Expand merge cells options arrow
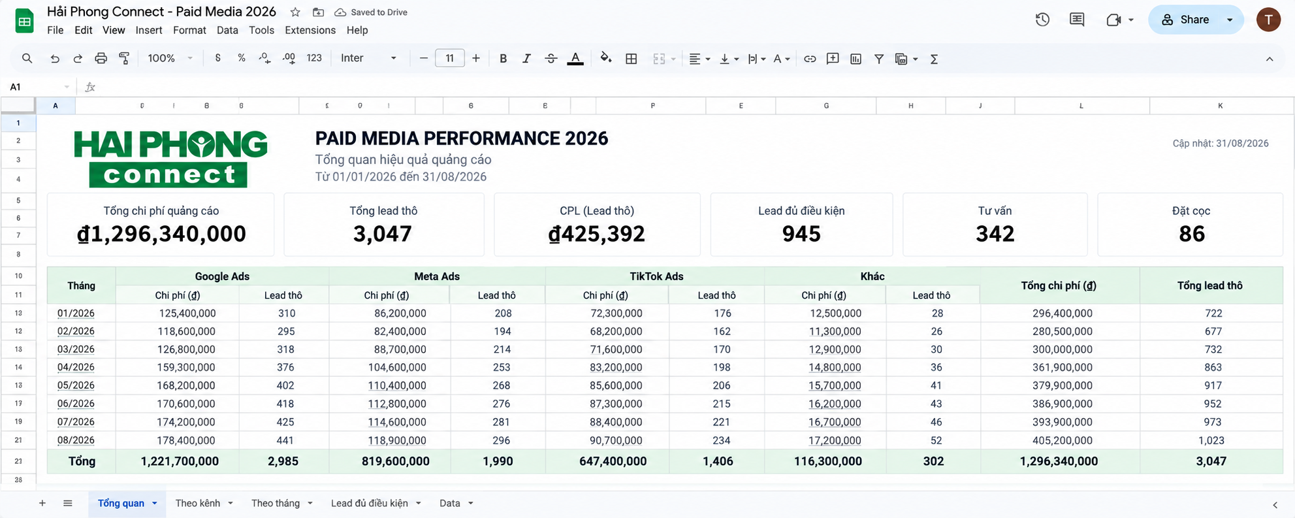Viewport: 1295px width, 518px height. coord(673,59)
